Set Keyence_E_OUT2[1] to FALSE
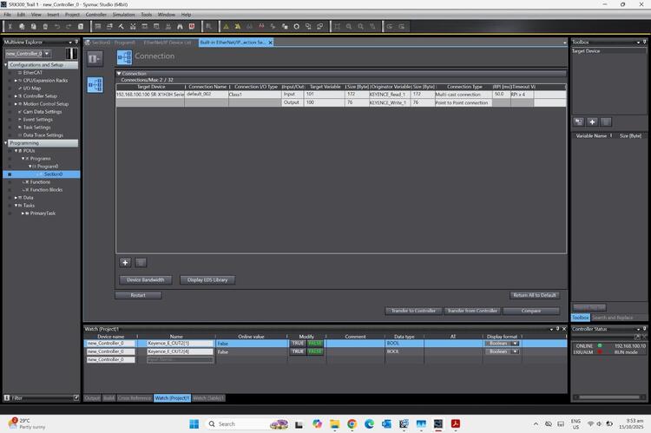Screen dimensions: 651x433 pos(314,343)
